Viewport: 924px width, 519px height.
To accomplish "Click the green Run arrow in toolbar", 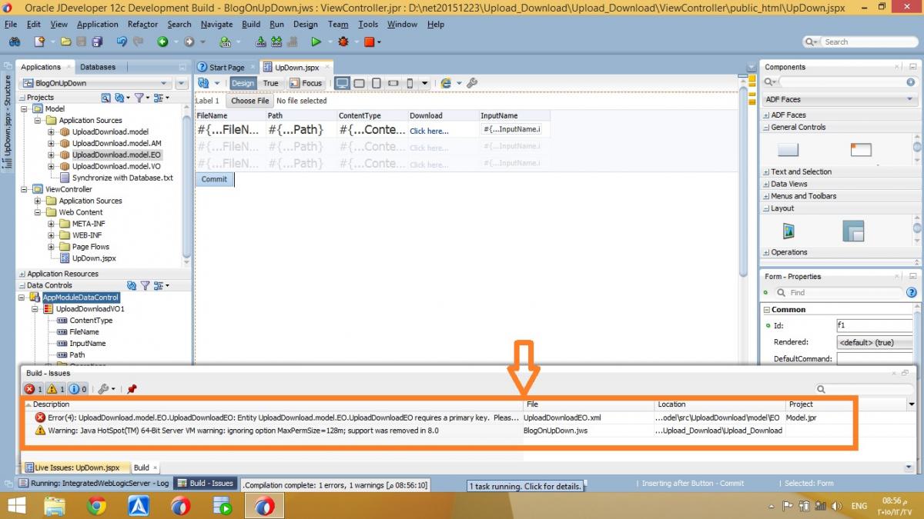I will (x=316, y=42).
